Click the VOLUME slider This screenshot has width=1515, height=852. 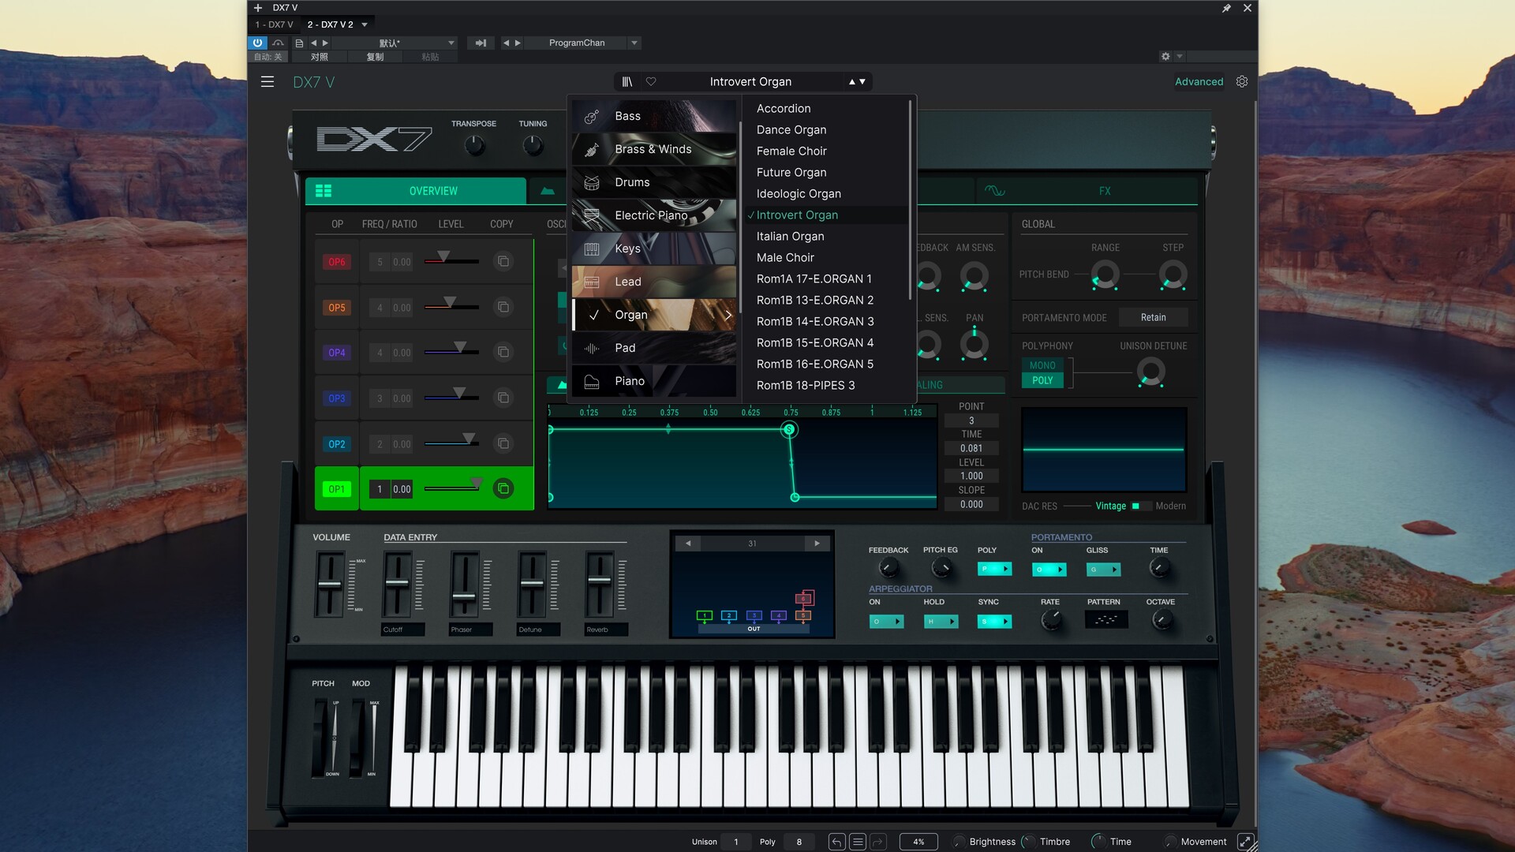point(329,585)
